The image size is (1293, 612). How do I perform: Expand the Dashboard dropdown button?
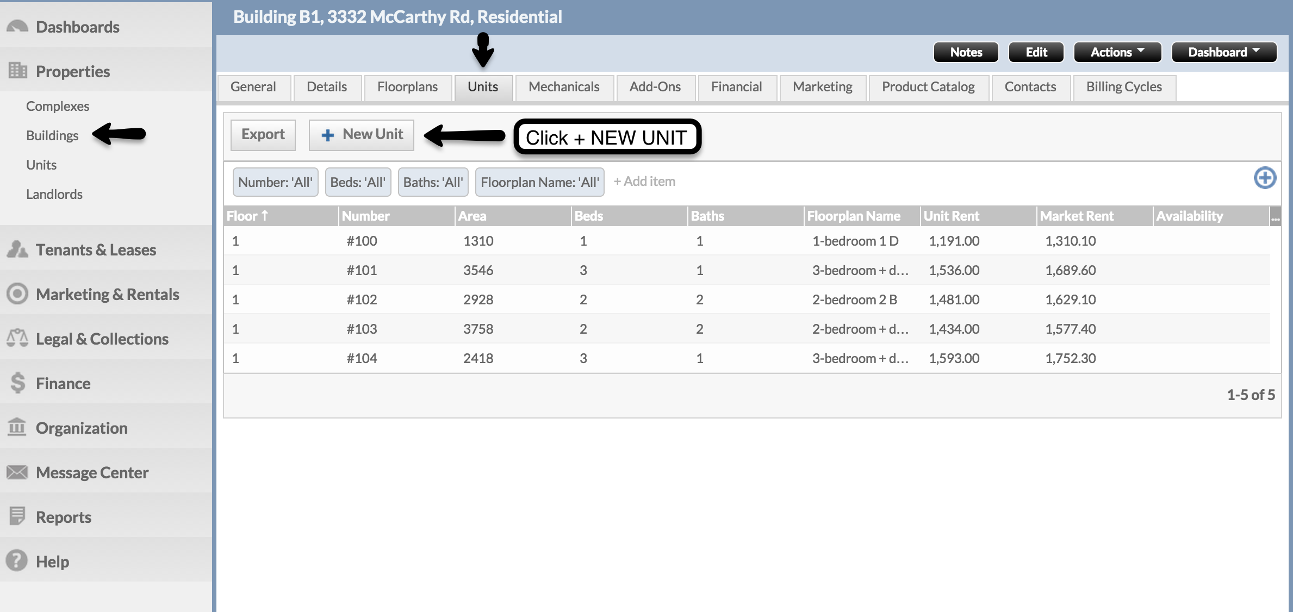point(1223,52)
